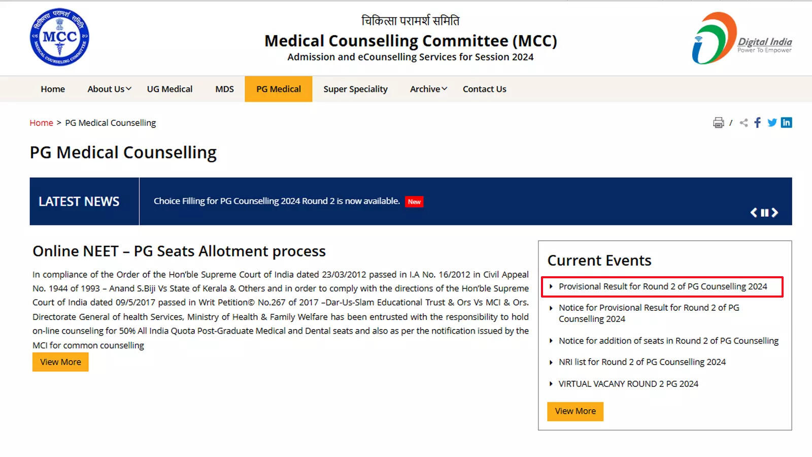Advance to the next news item

[x=775, y=213]
